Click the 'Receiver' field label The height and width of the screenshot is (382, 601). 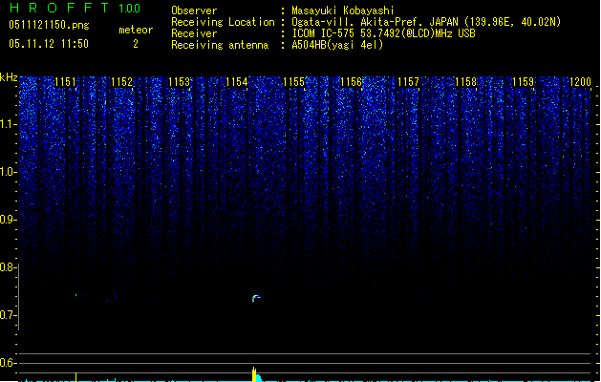point(194,33)
